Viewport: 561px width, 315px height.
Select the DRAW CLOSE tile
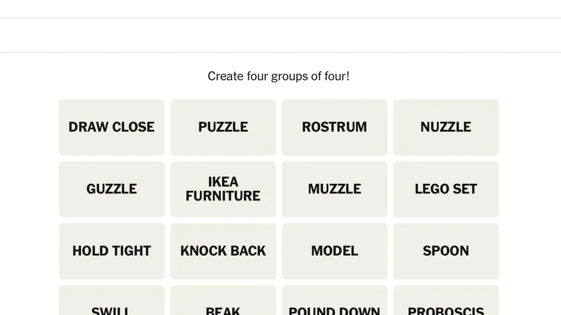[112, 127]
